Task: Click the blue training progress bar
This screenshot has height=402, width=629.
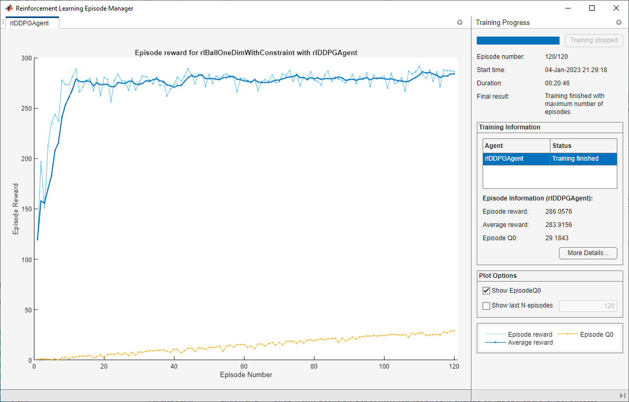Action: (x=518, y=40)
